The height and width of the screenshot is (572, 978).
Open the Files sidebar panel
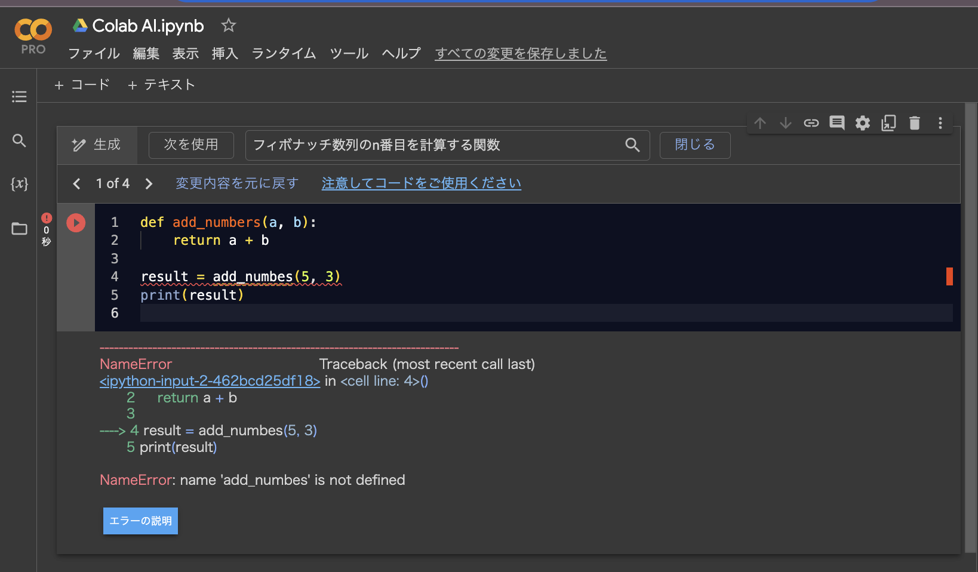(19, 229)
